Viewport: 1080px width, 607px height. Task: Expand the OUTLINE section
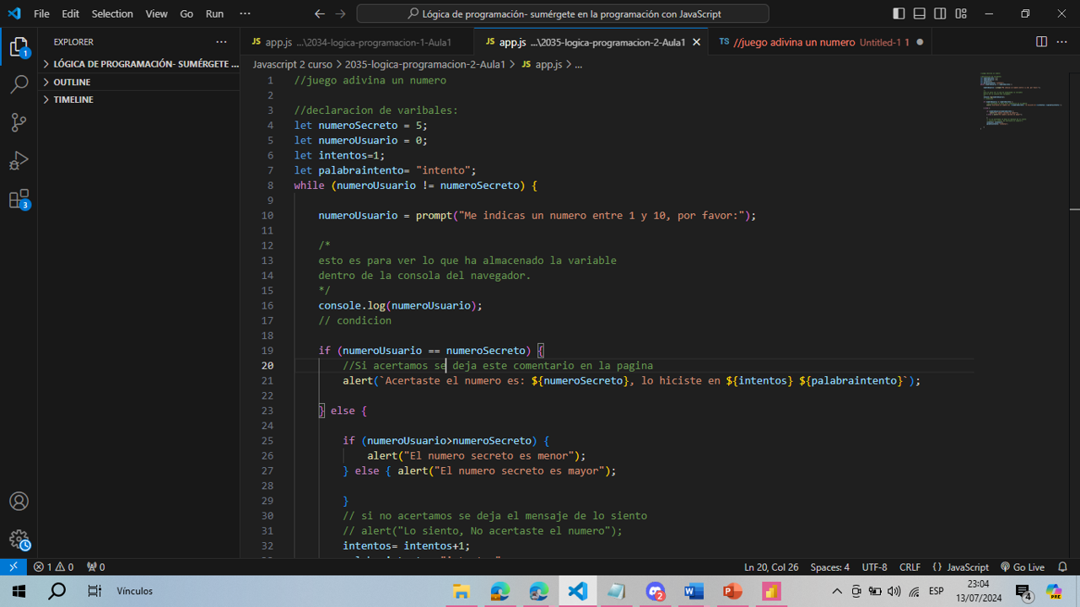72,82
